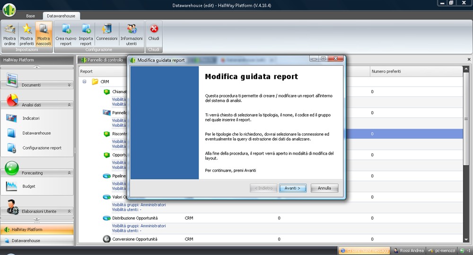Click the Documenti sidebar icon
Image resolution: width=473 pixels, height=255 pixels.
[12, 80]
